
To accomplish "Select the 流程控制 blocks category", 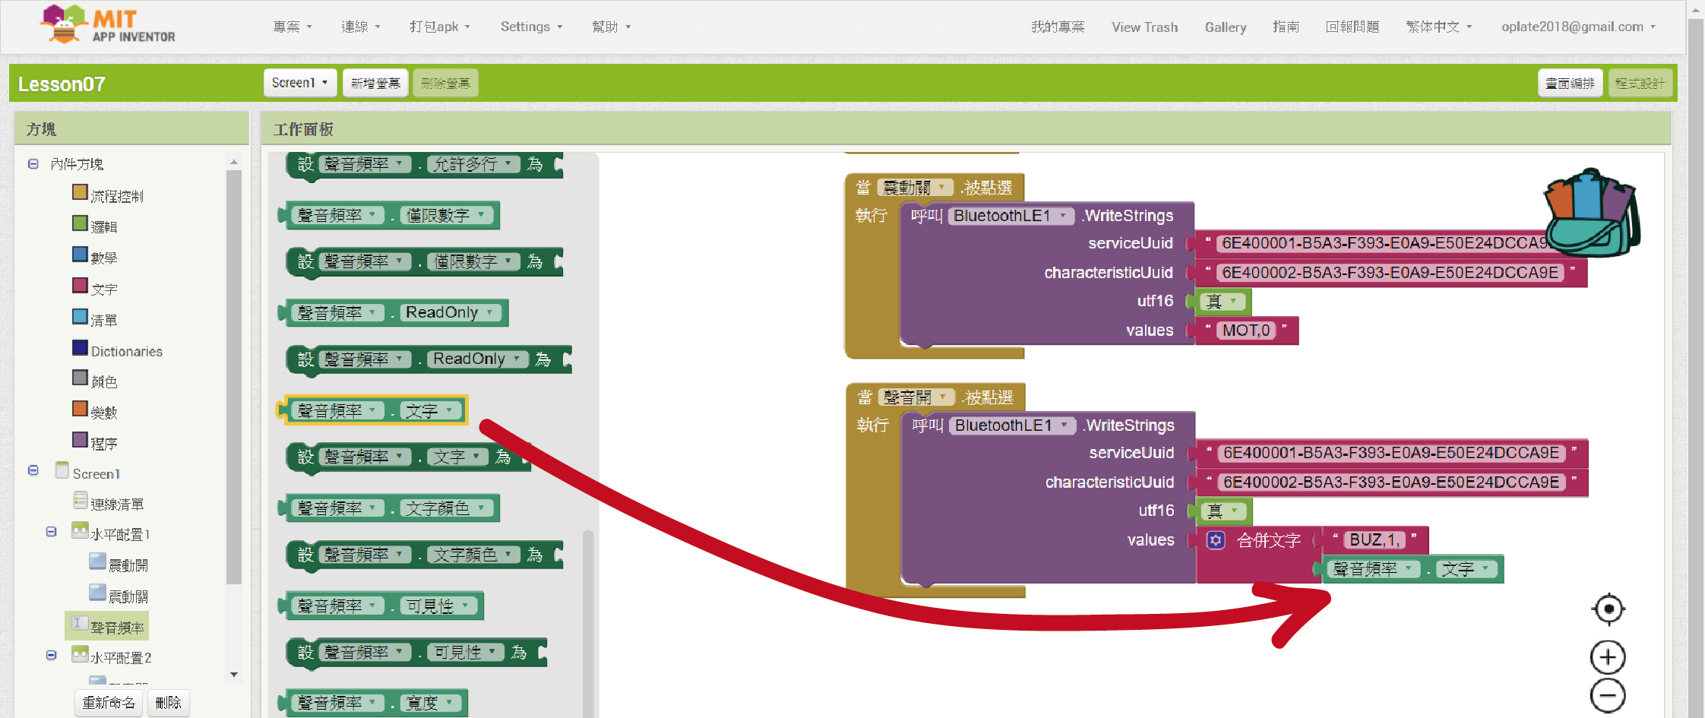I will (x=116, y=196).
